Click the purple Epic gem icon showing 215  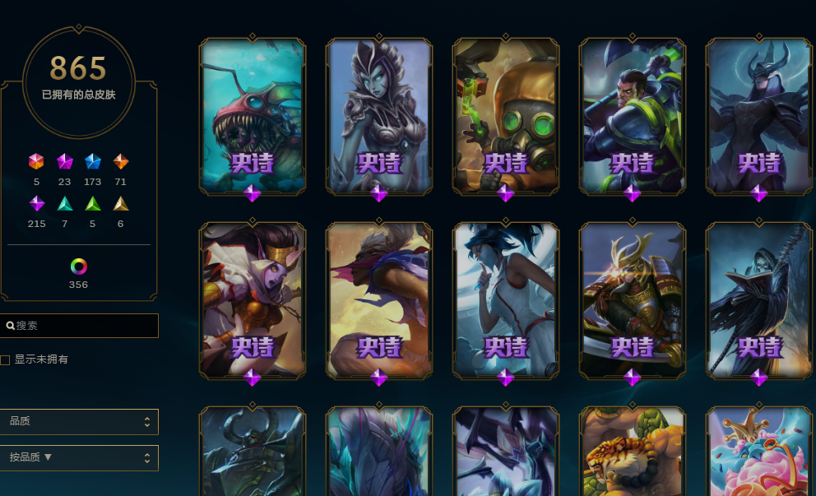pos(36,203)
